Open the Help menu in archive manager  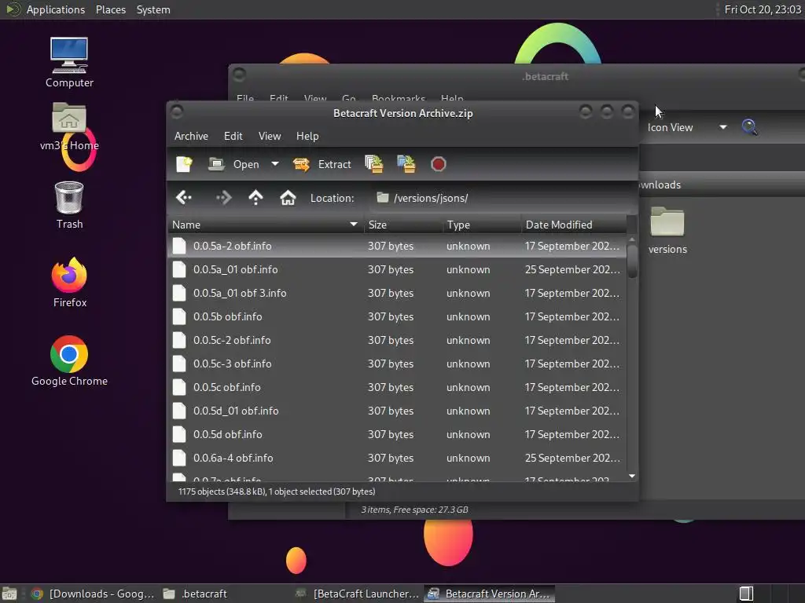point(307,136)
